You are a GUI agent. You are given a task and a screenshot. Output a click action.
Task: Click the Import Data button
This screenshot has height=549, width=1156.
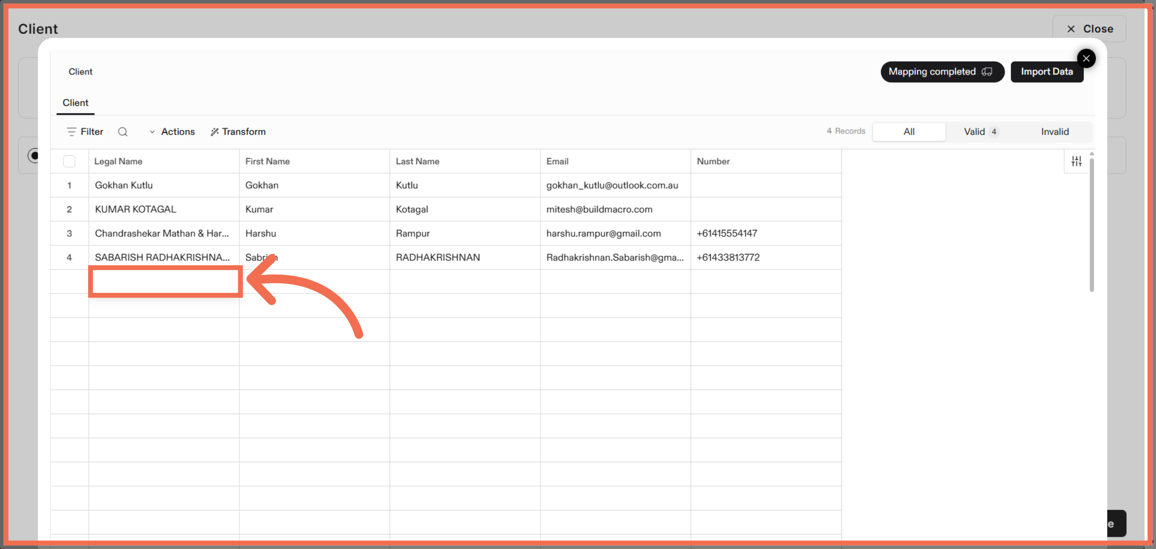(x=1047, y=72)
